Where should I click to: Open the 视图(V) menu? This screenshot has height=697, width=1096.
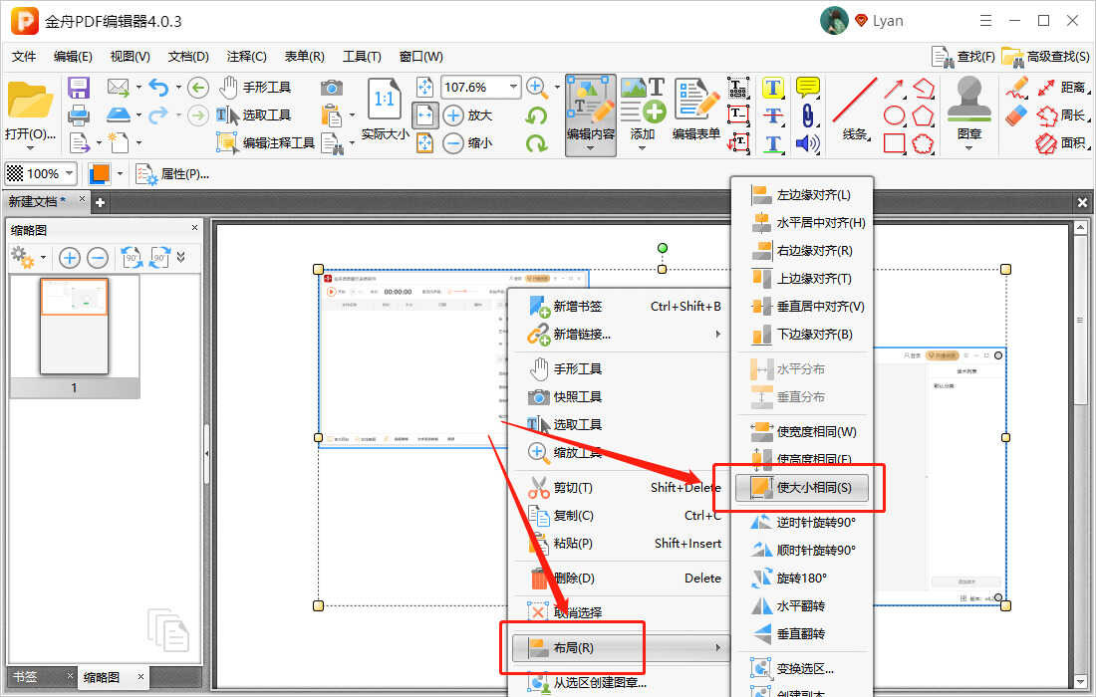[130, 57]
